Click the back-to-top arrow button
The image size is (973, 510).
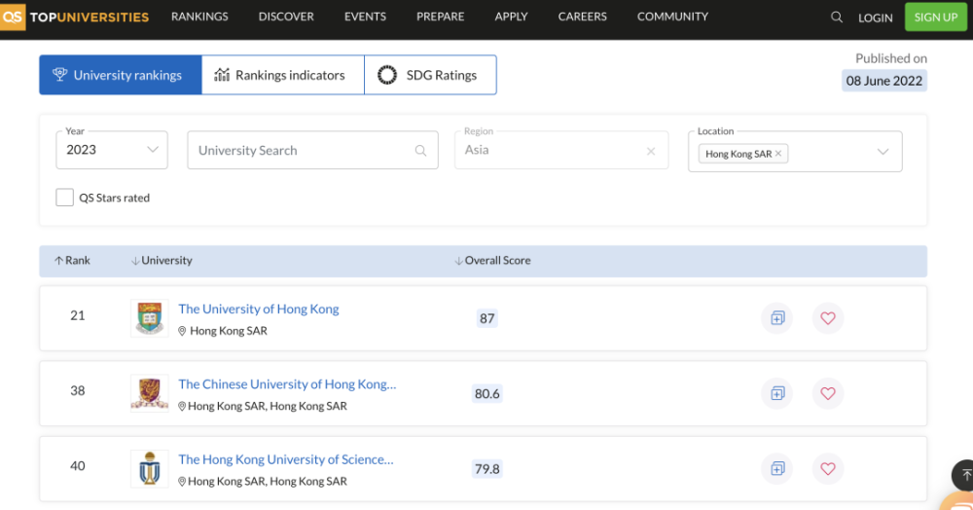point(963,475)
